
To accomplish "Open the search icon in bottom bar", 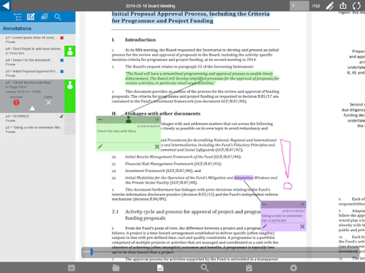I will click(204, 268).
